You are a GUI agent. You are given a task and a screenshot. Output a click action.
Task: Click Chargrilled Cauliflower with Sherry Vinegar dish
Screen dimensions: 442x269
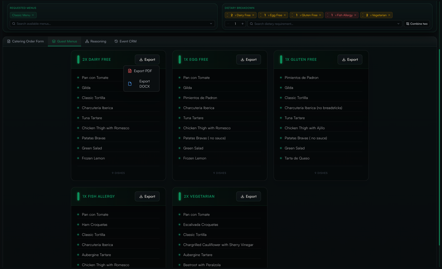pos(218,245)
